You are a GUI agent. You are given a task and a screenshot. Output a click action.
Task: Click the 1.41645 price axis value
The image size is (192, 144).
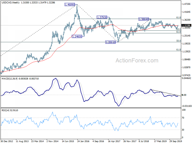186,12
